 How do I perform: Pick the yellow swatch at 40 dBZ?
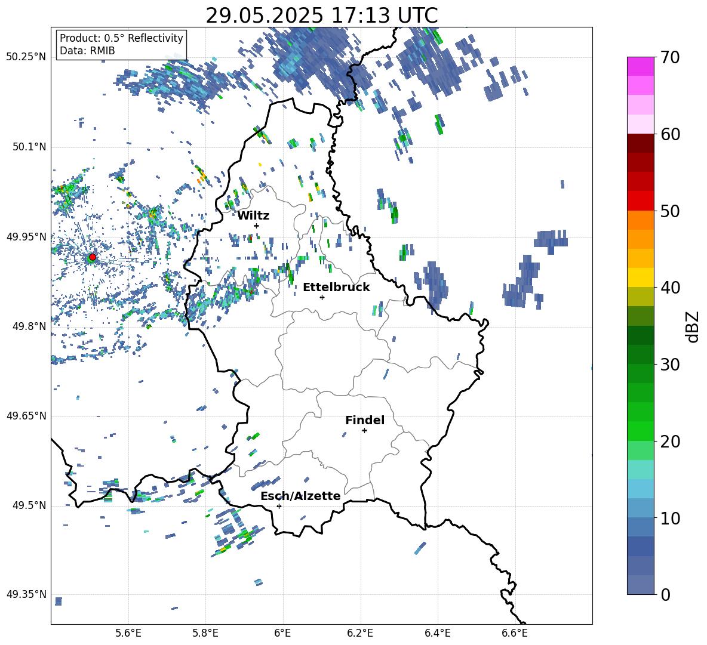pyautogui.click(x=640, y=277)
